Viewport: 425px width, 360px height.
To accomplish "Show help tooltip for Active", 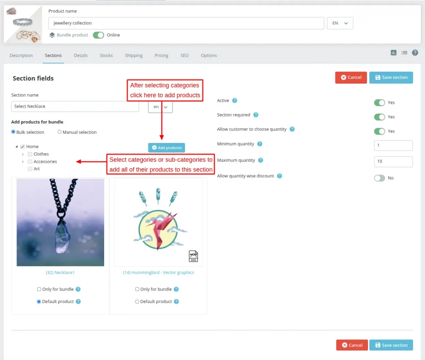I will pyautogui.click(x=234, y=101).
